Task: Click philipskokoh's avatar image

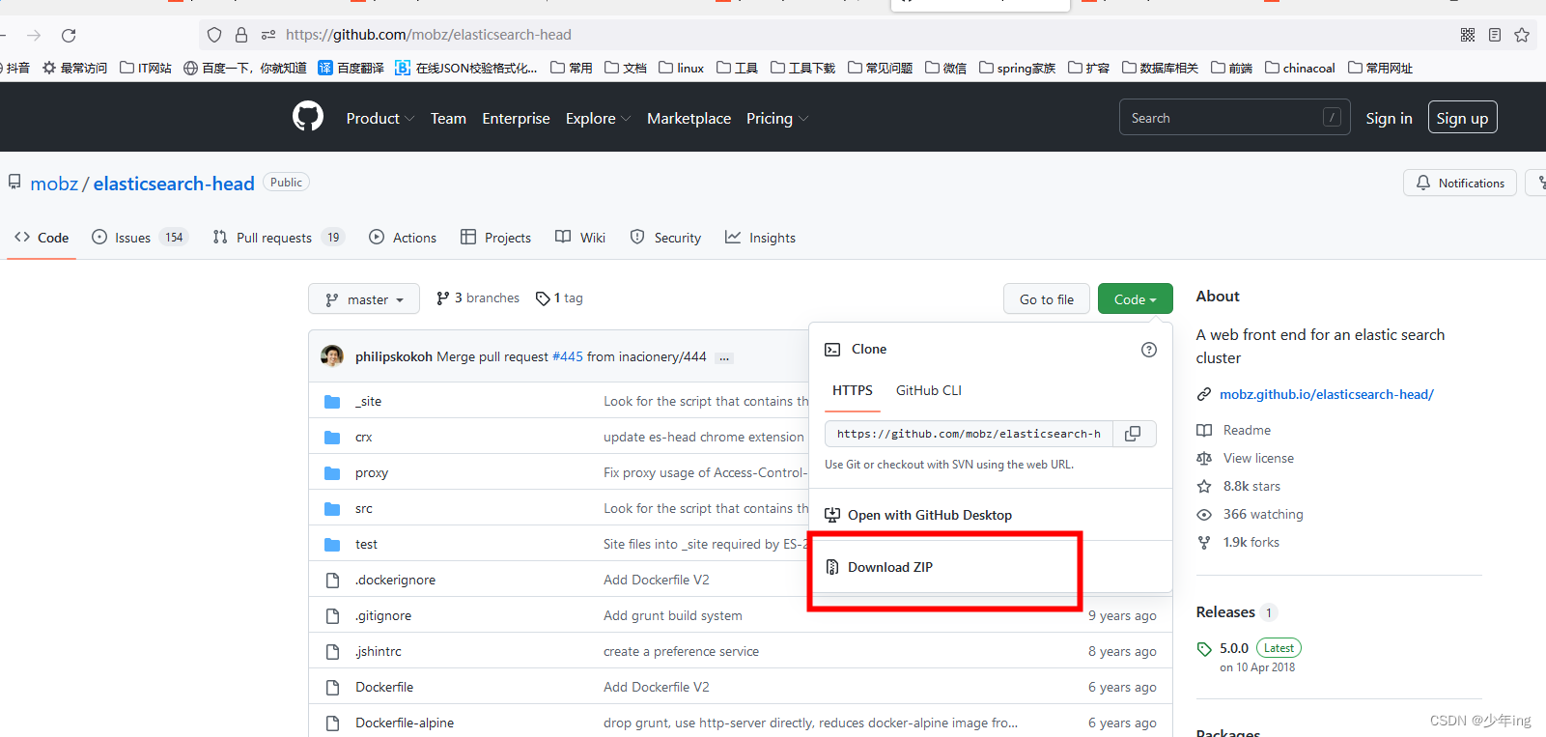Action: (332, 356)
